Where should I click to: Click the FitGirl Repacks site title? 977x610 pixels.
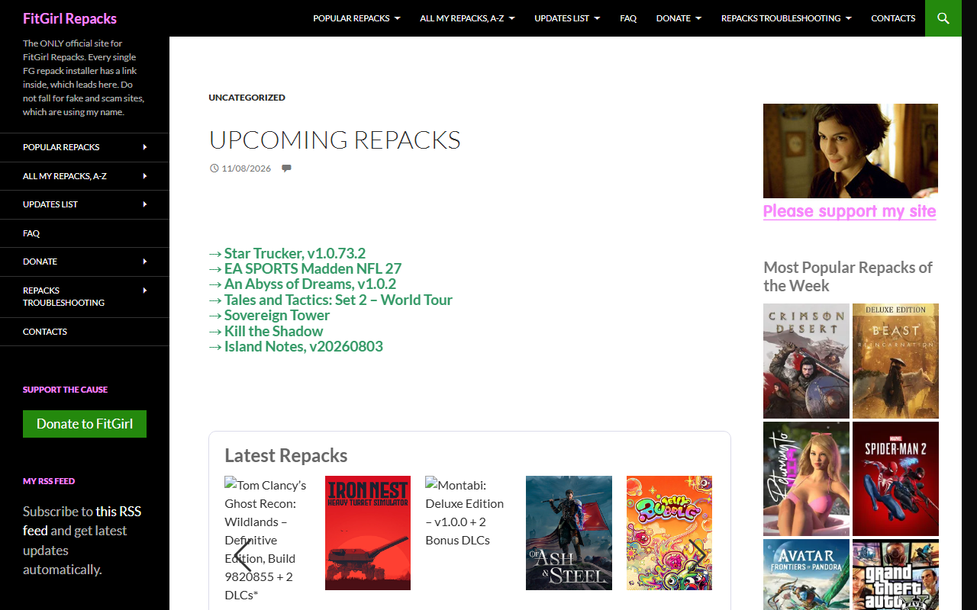69,18
